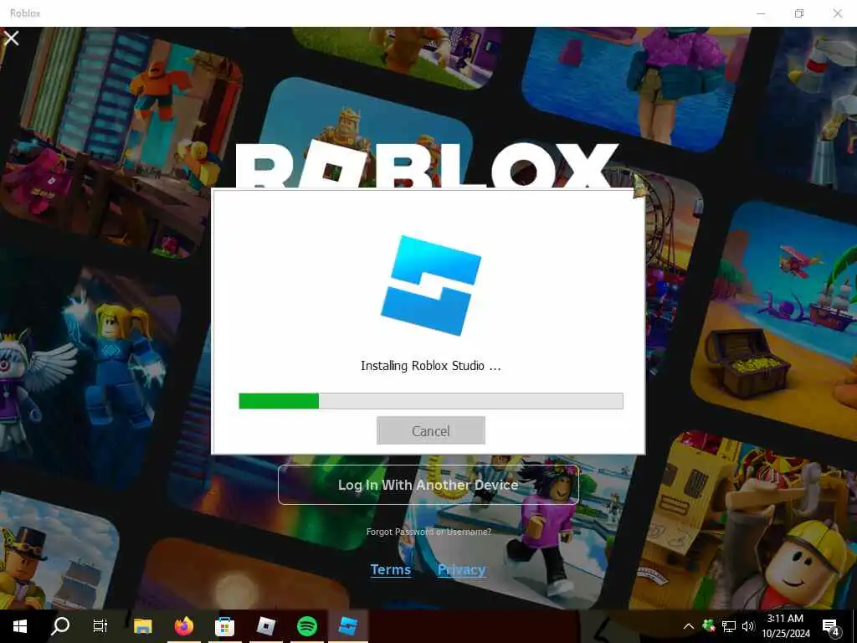The height and width of the screenshot is (643, 857).
Task: Switch to the Roblox app in taskbar
Action: [265, 626]
